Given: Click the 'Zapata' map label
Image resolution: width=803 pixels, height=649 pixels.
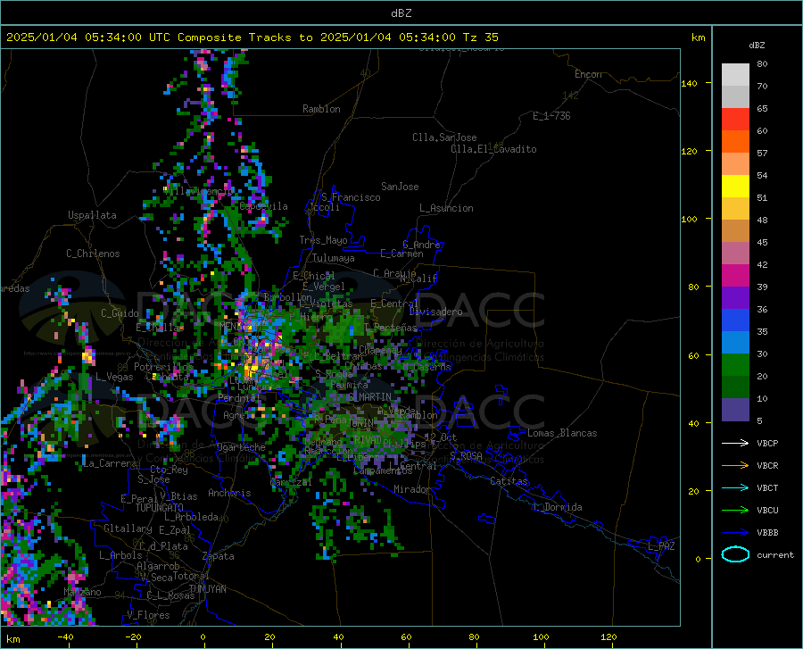Looking at the screenshot, I should point(219,556).
